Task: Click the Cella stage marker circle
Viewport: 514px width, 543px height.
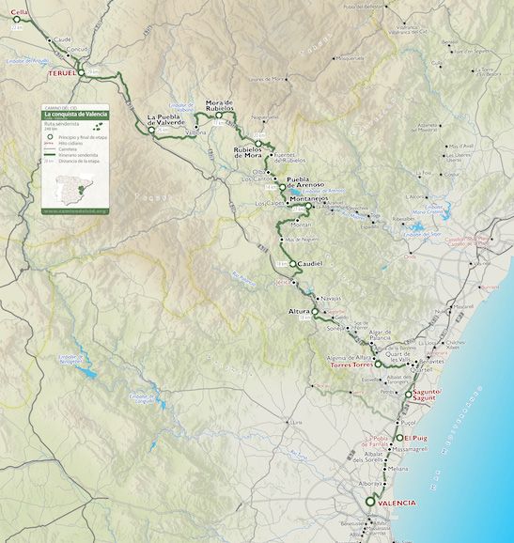Action: coord(16,20)
